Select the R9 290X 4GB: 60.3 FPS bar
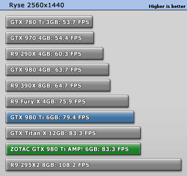The image size is (187, 176). (x=54, y=54)
